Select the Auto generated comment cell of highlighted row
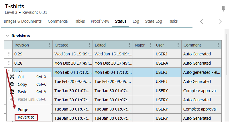The image size is (230, 122). pos(201,72)
